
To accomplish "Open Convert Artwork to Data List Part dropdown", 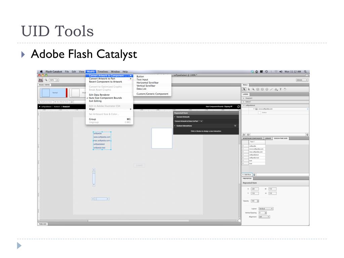I will [x=188, y=121].
